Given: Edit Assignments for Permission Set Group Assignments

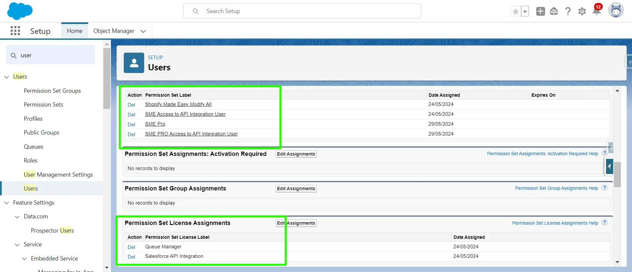Looking at the screenshot, I should pos(296,188).
